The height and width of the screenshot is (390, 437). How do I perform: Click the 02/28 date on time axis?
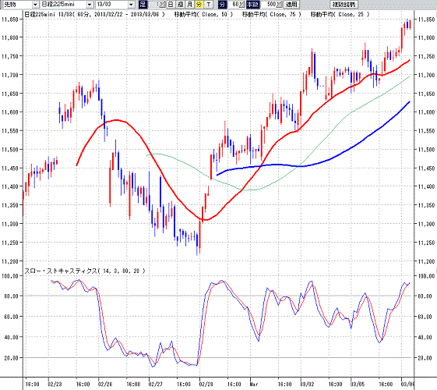206,384
